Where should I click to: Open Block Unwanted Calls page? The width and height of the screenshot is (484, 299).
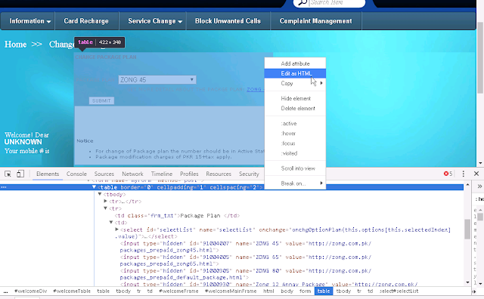[228, 21]
